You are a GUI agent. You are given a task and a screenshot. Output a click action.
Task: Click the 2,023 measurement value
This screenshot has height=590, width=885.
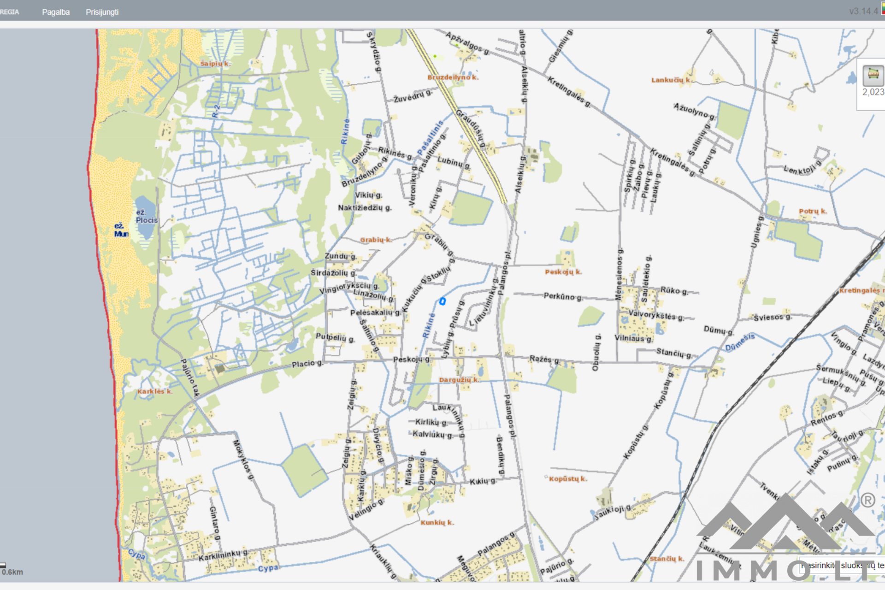coord(873,92)
